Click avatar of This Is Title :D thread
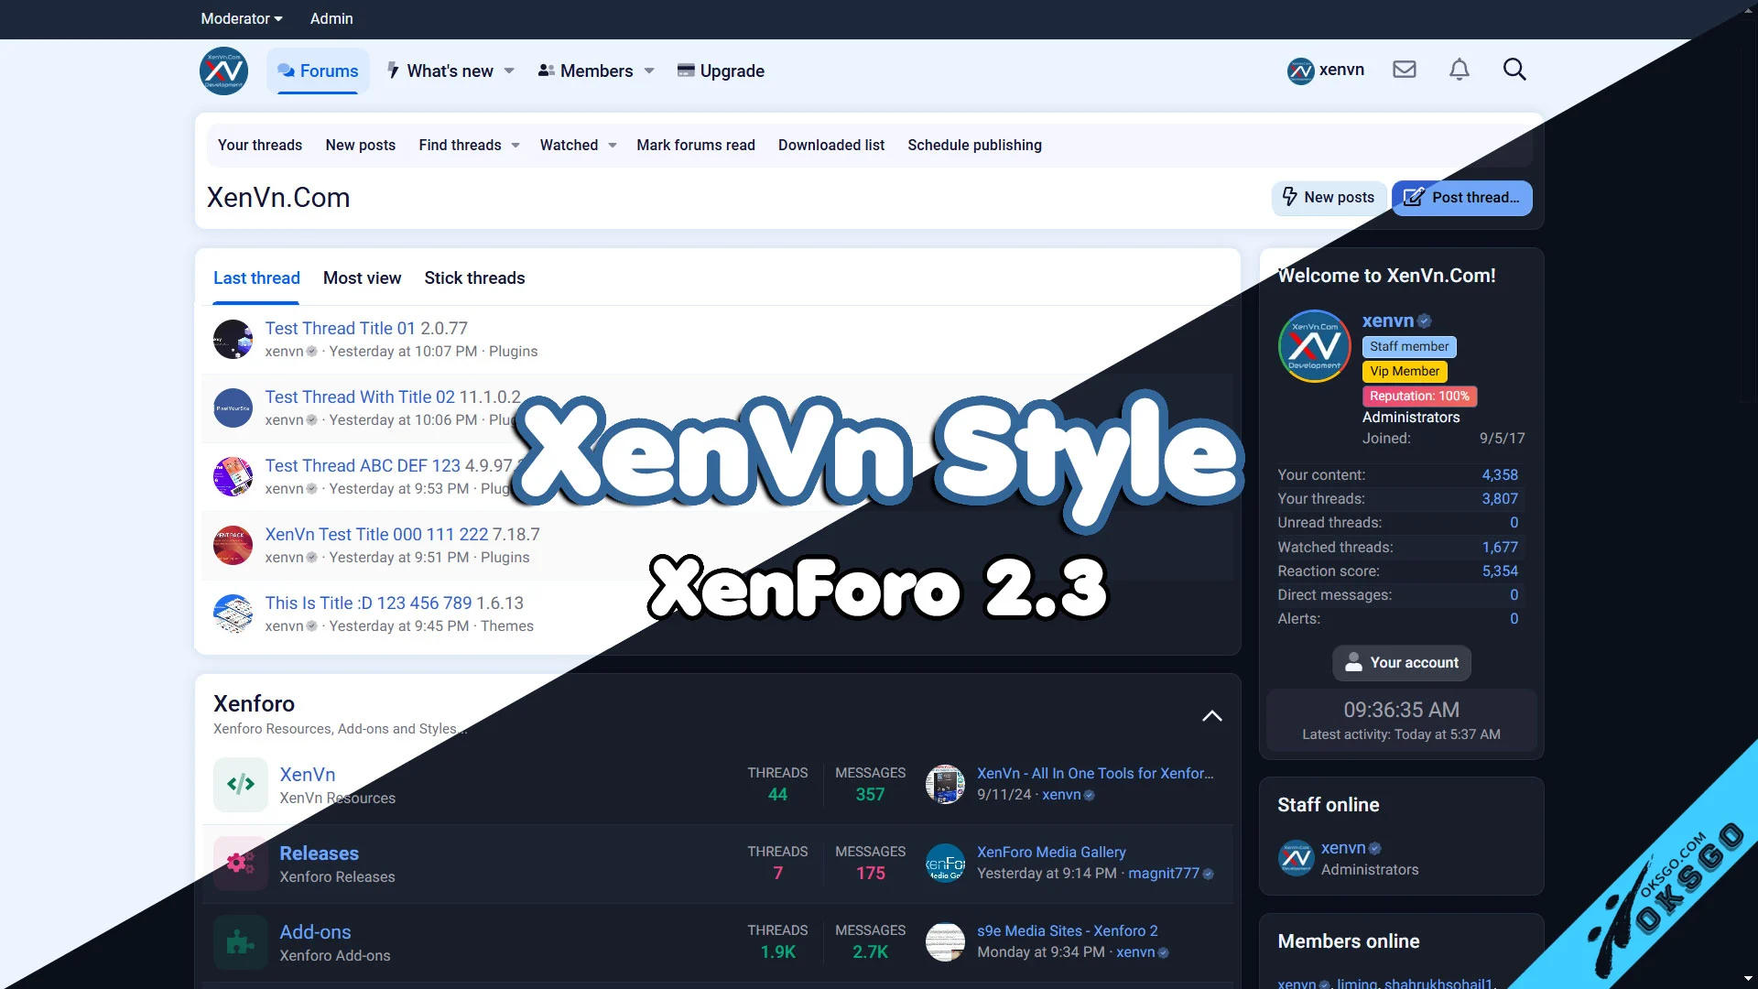Viewport: 1758px width, 989px height. click(x=233, y=614)
